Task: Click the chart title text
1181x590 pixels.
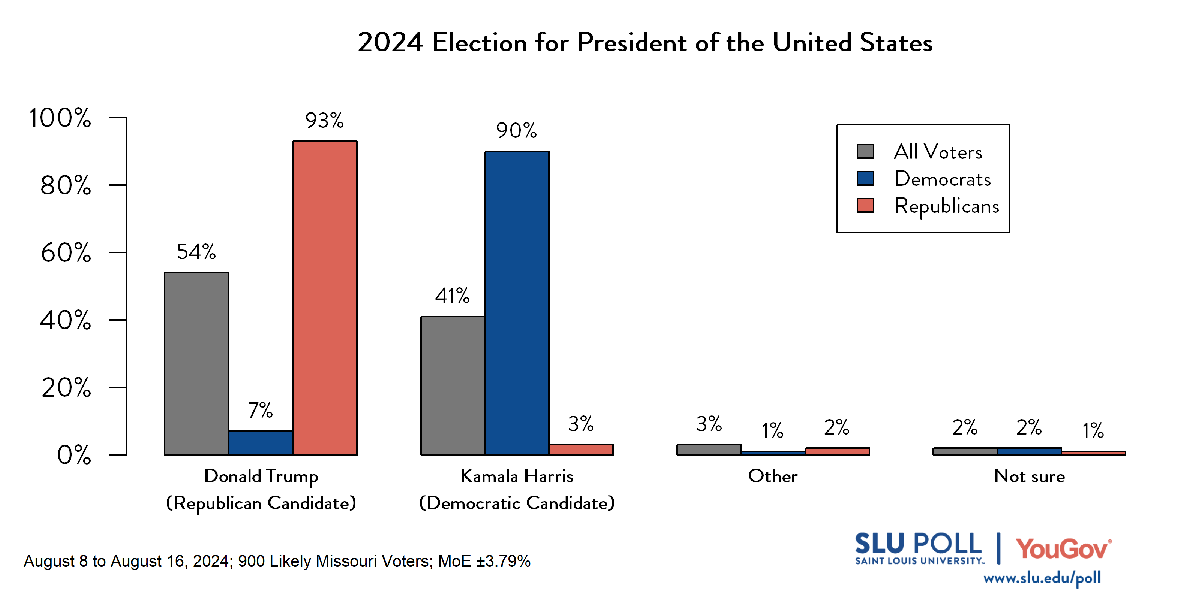Action: [x=644, y=43]
